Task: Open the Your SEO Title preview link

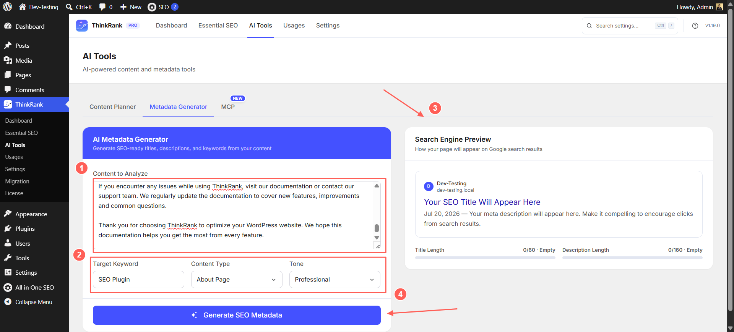Action: click(482, 202)
